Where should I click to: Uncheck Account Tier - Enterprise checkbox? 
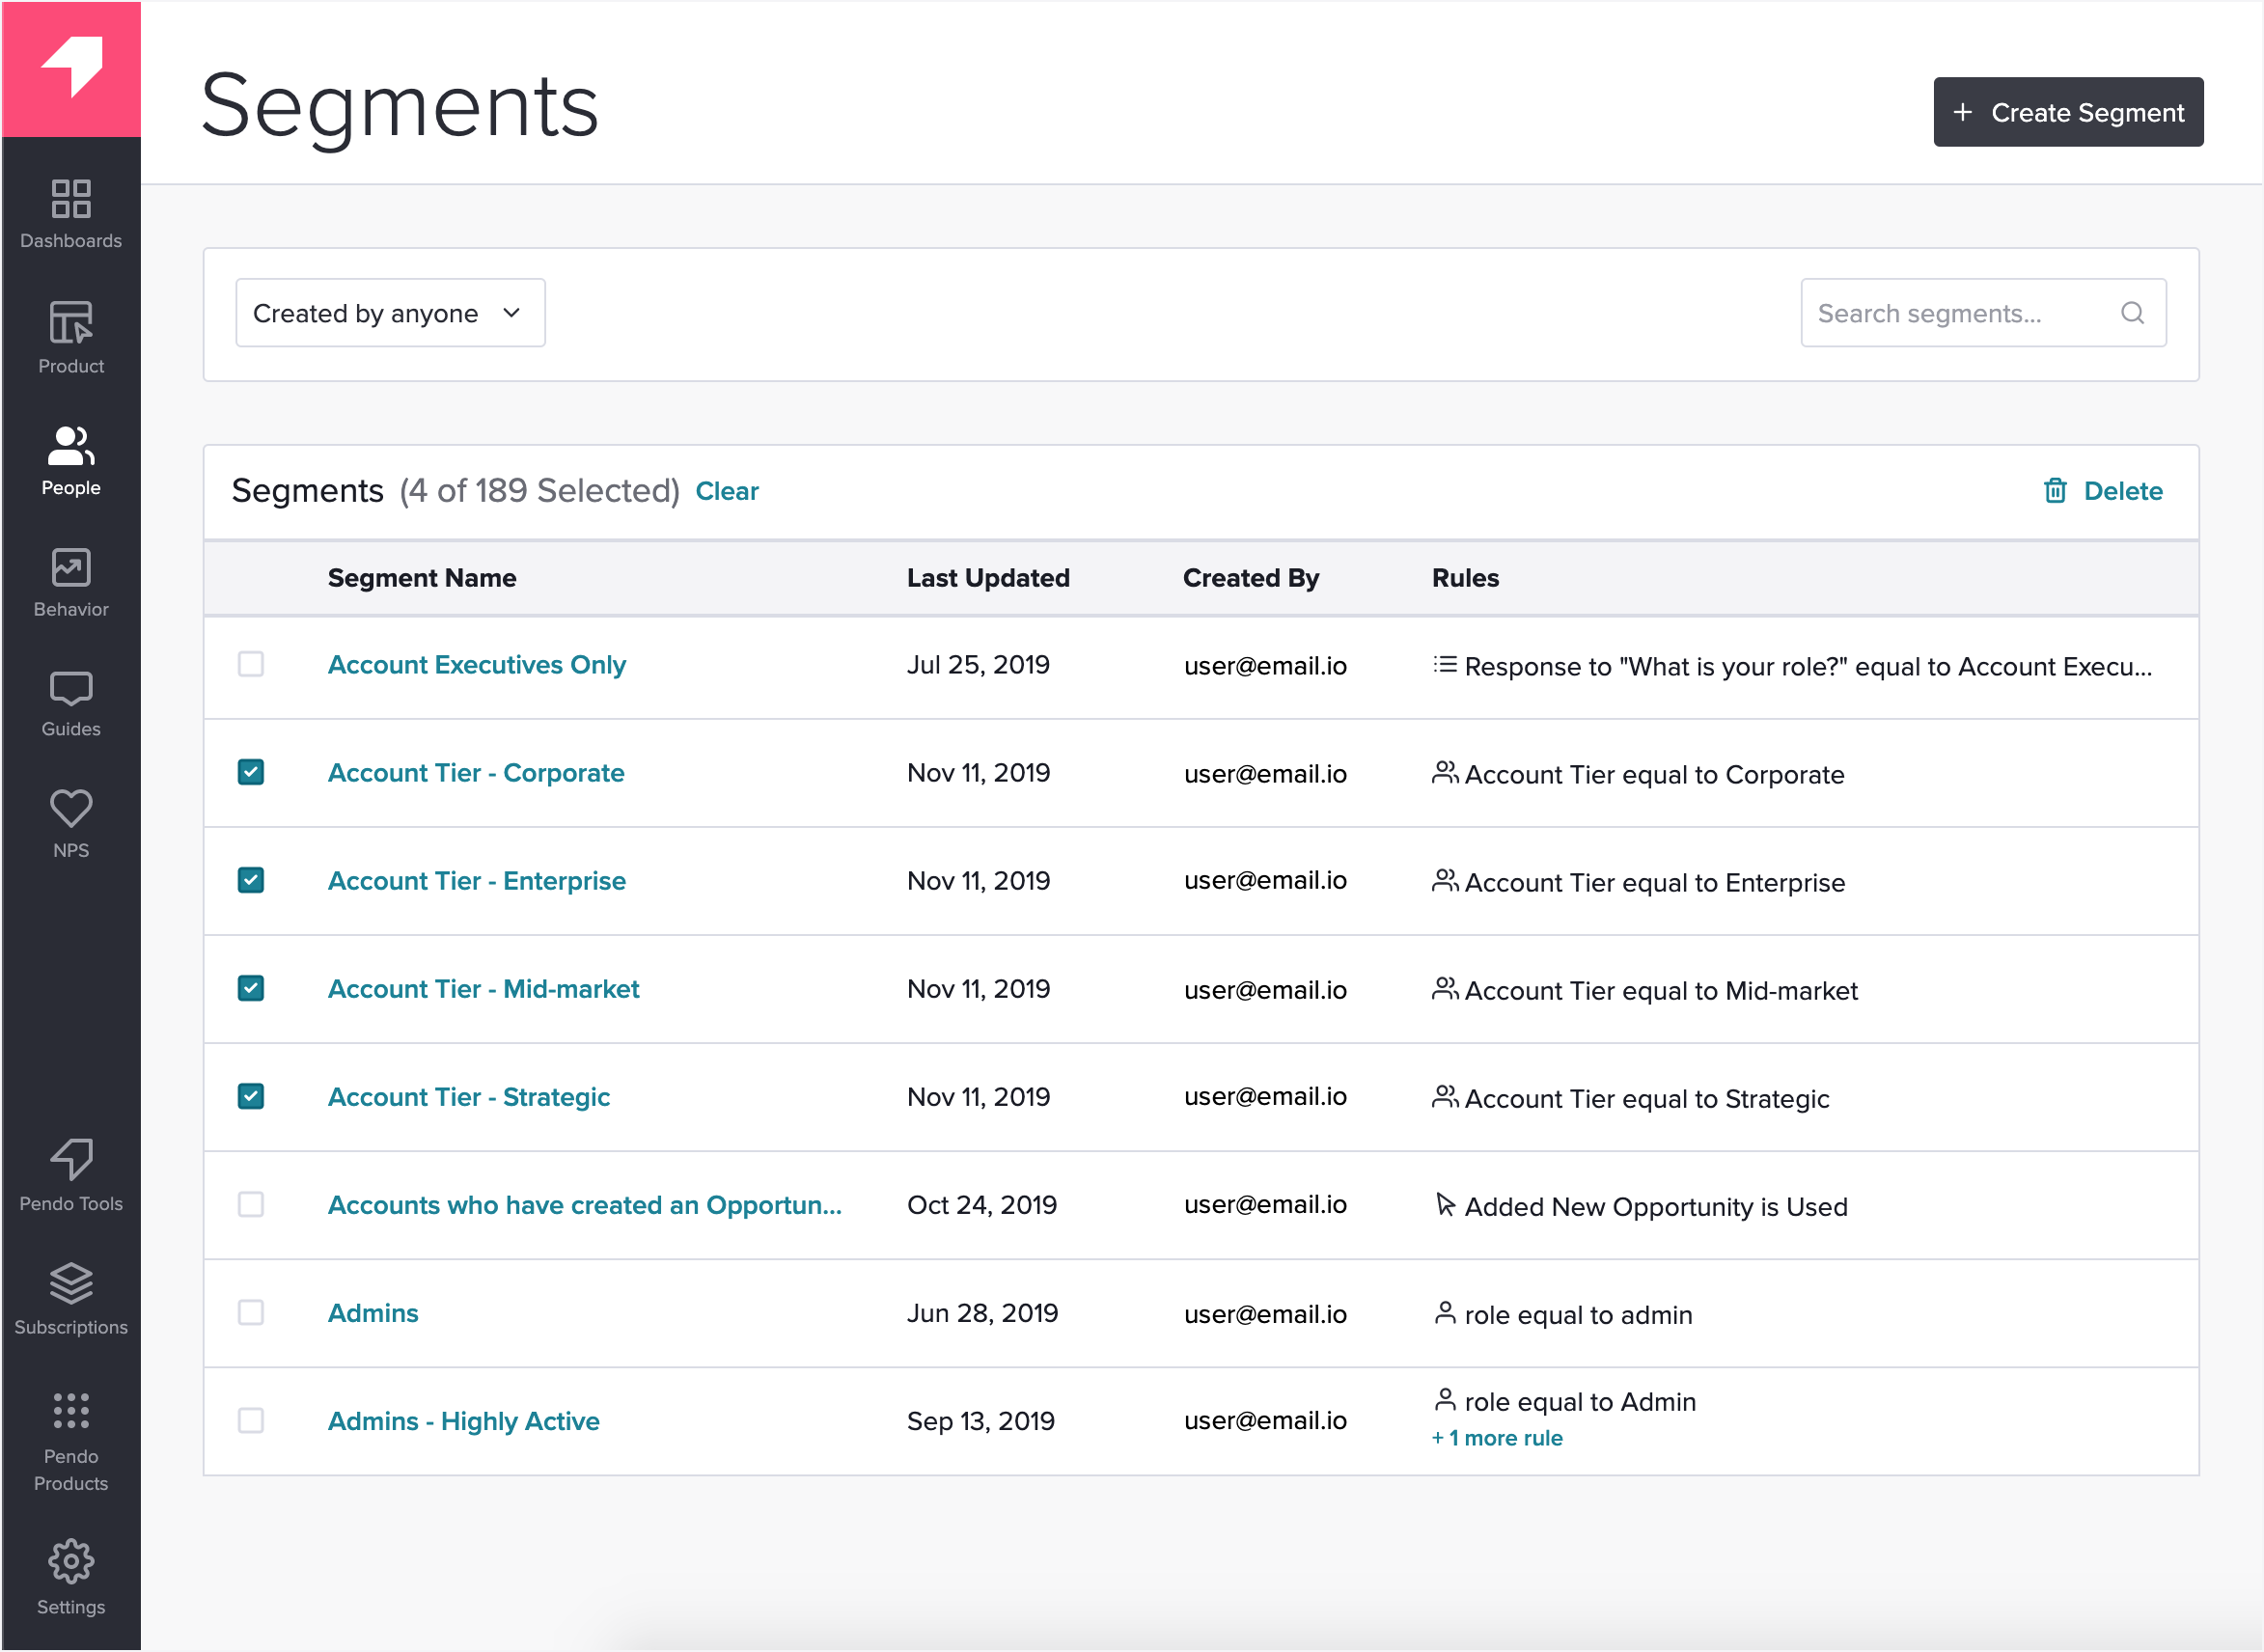tap(251, 881)
